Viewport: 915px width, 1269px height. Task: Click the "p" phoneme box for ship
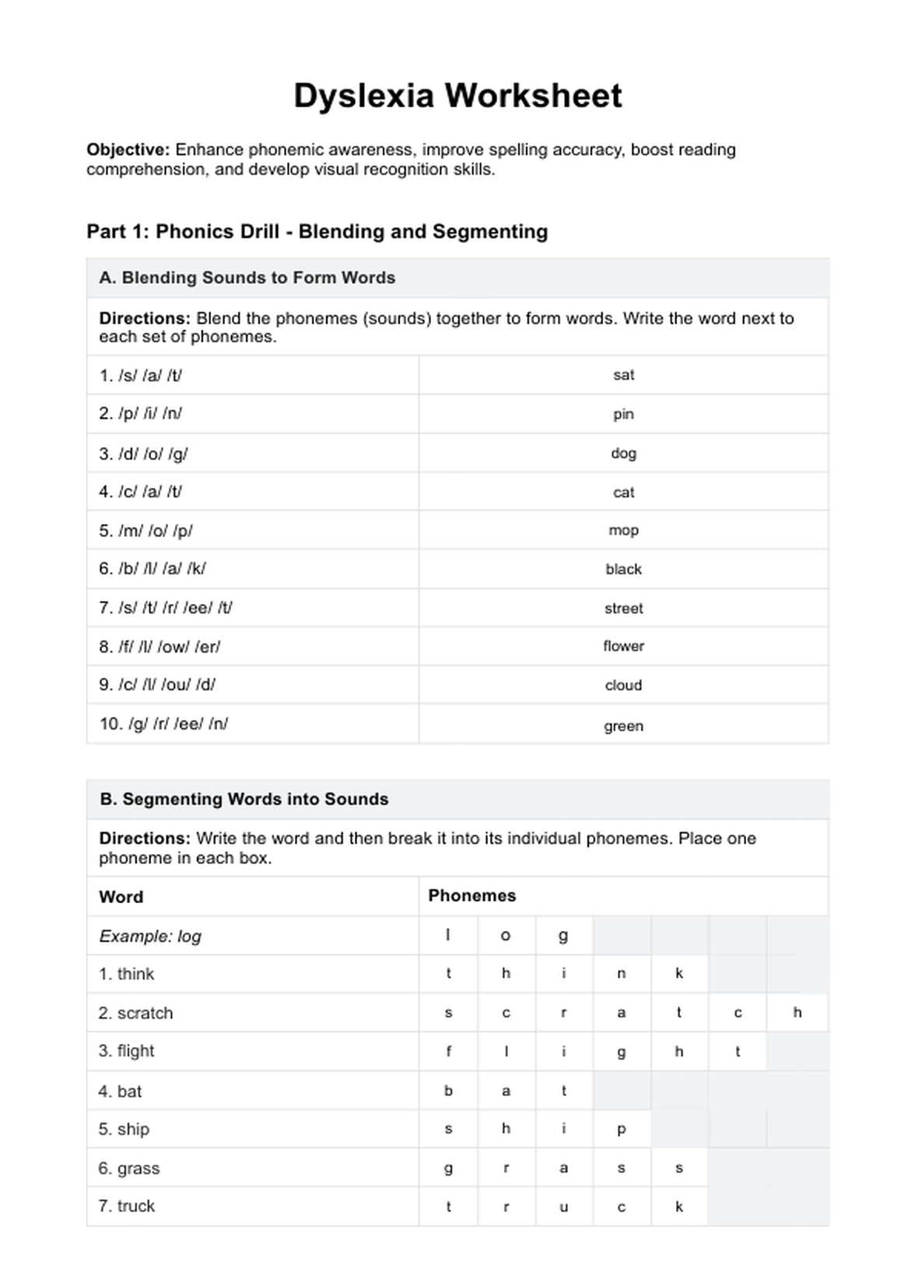[x=621, y=1129]
